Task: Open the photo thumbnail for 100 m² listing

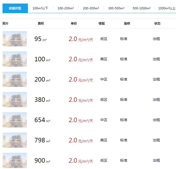Action: click(15, 59)
